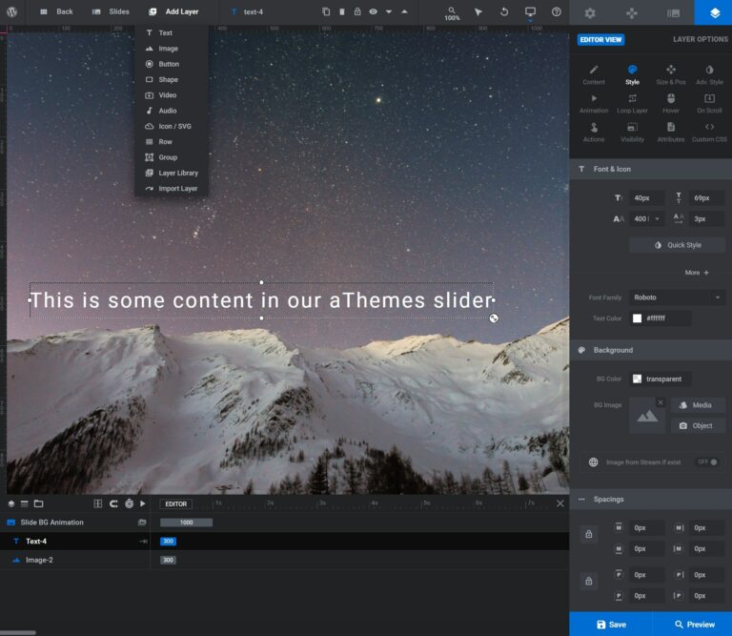The height and width of the screenshot is (636, 732).
Task: Play the timeline animation
Action: pyautogui.click(x=143, y=503)
